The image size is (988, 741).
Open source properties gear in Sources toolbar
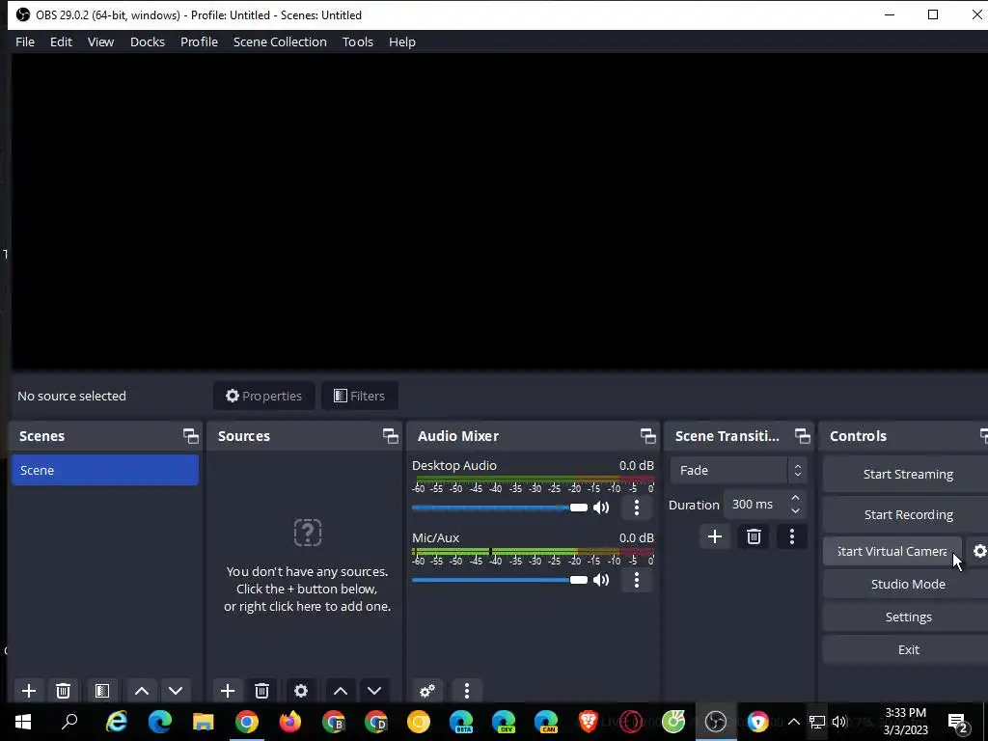[x=301, y=691]
